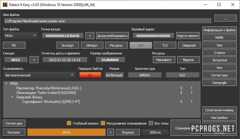Open the Ресурсы button
This screenshot has height=139, width=240.
[x=116, y=45]
